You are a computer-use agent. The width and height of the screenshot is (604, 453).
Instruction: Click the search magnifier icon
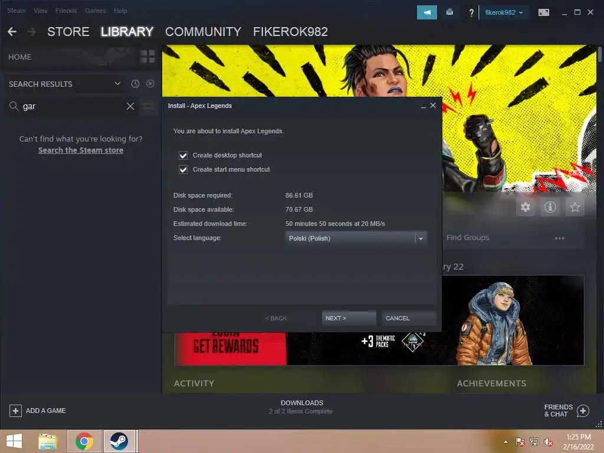tap(14, 106)
